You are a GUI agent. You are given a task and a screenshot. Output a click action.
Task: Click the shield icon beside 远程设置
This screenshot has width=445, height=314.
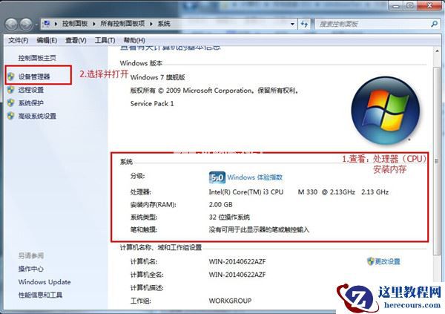click(11, 90)
